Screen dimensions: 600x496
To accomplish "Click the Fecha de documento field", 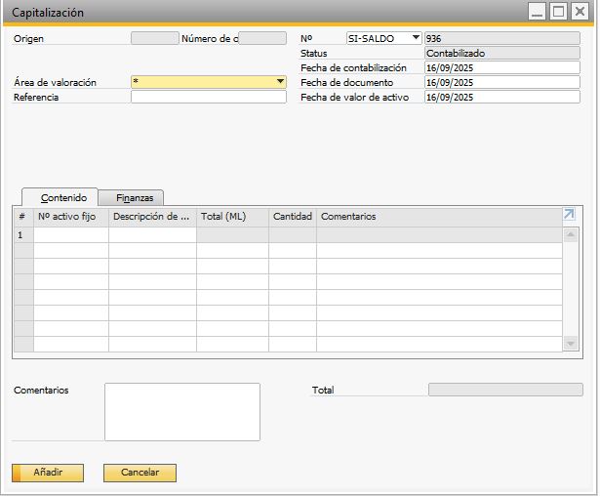I will pyautogui.click(x=501, y=83).
